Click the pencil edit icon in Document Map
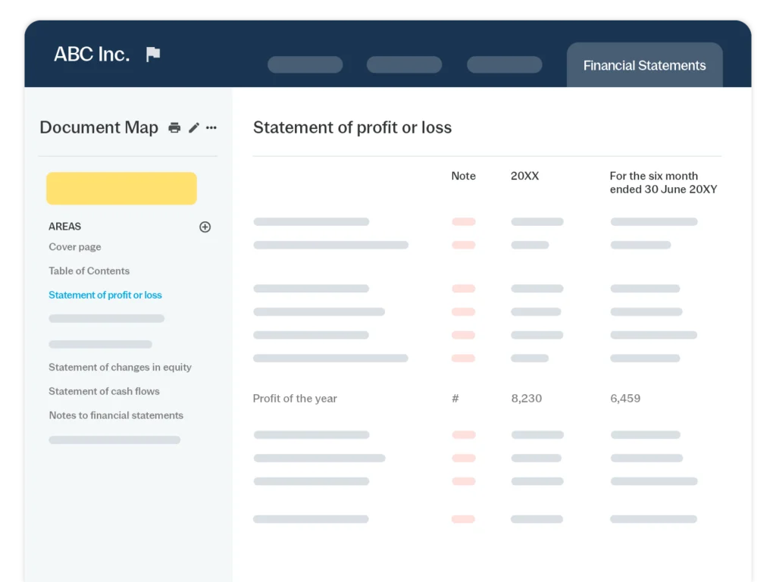 click(194, 128)
